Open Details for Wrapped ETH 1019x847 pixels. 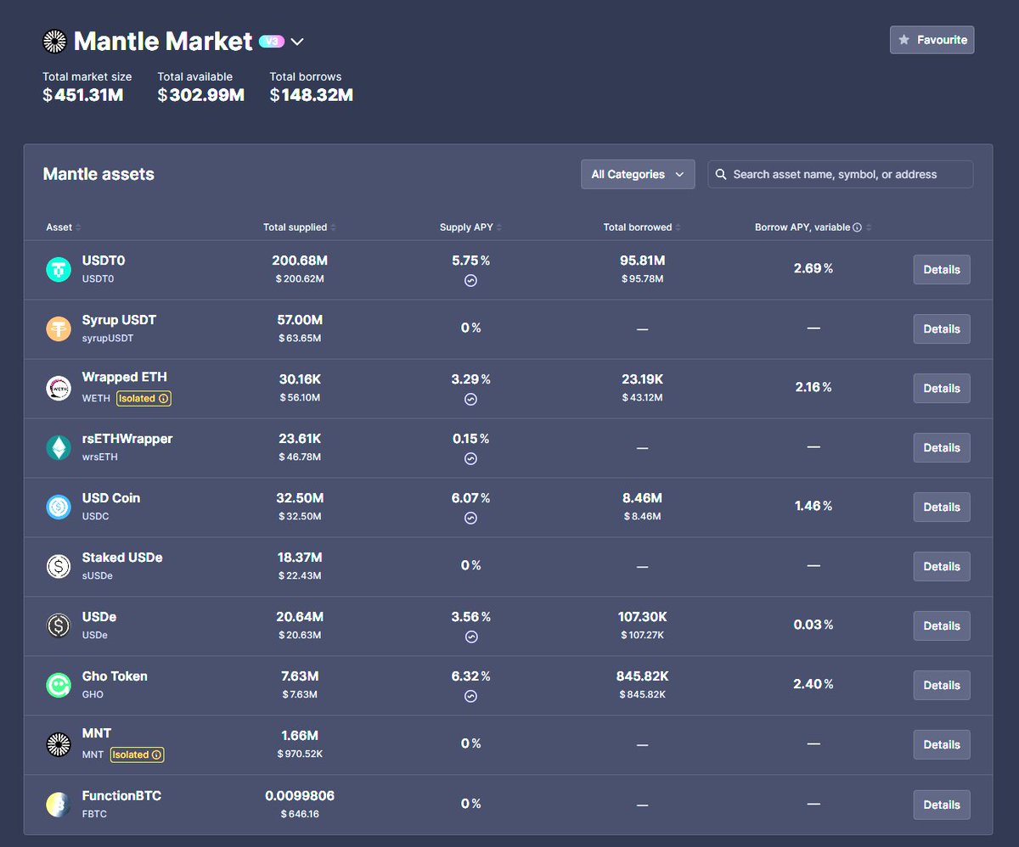click(941, 389)
